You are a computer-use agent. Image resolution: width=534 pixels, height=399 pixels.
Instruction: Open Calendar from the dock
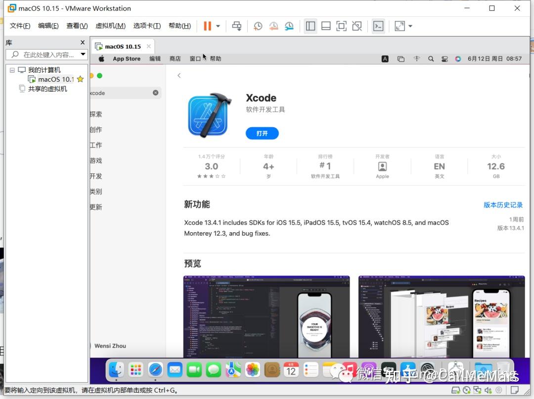(291, 370)
